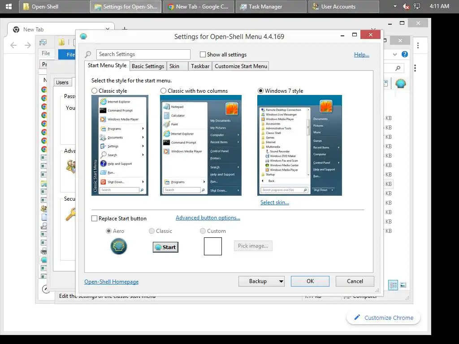459x344 pixels.
Task: Open the blue File tab in Explorer window
Action: pos(67,54)
